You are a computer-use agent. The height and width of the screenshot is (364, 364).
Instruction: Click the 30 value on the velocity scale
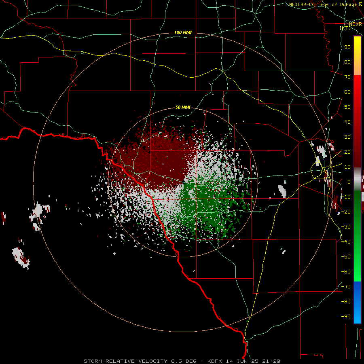pos(347,137)
